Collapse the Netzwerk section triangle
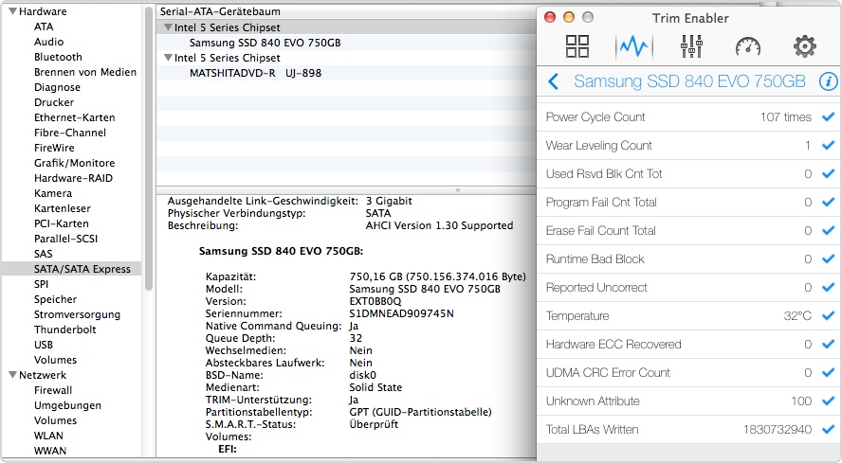The width and height of the screenshot is (842, 463). (x=12, y=376)
